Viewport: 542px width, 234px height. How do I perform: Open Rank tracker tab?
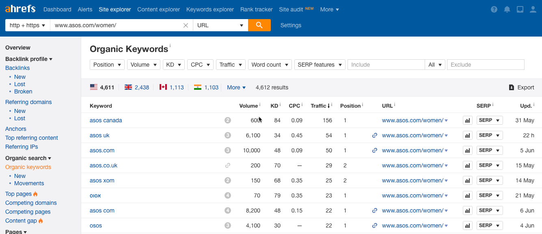click(257, 9)
